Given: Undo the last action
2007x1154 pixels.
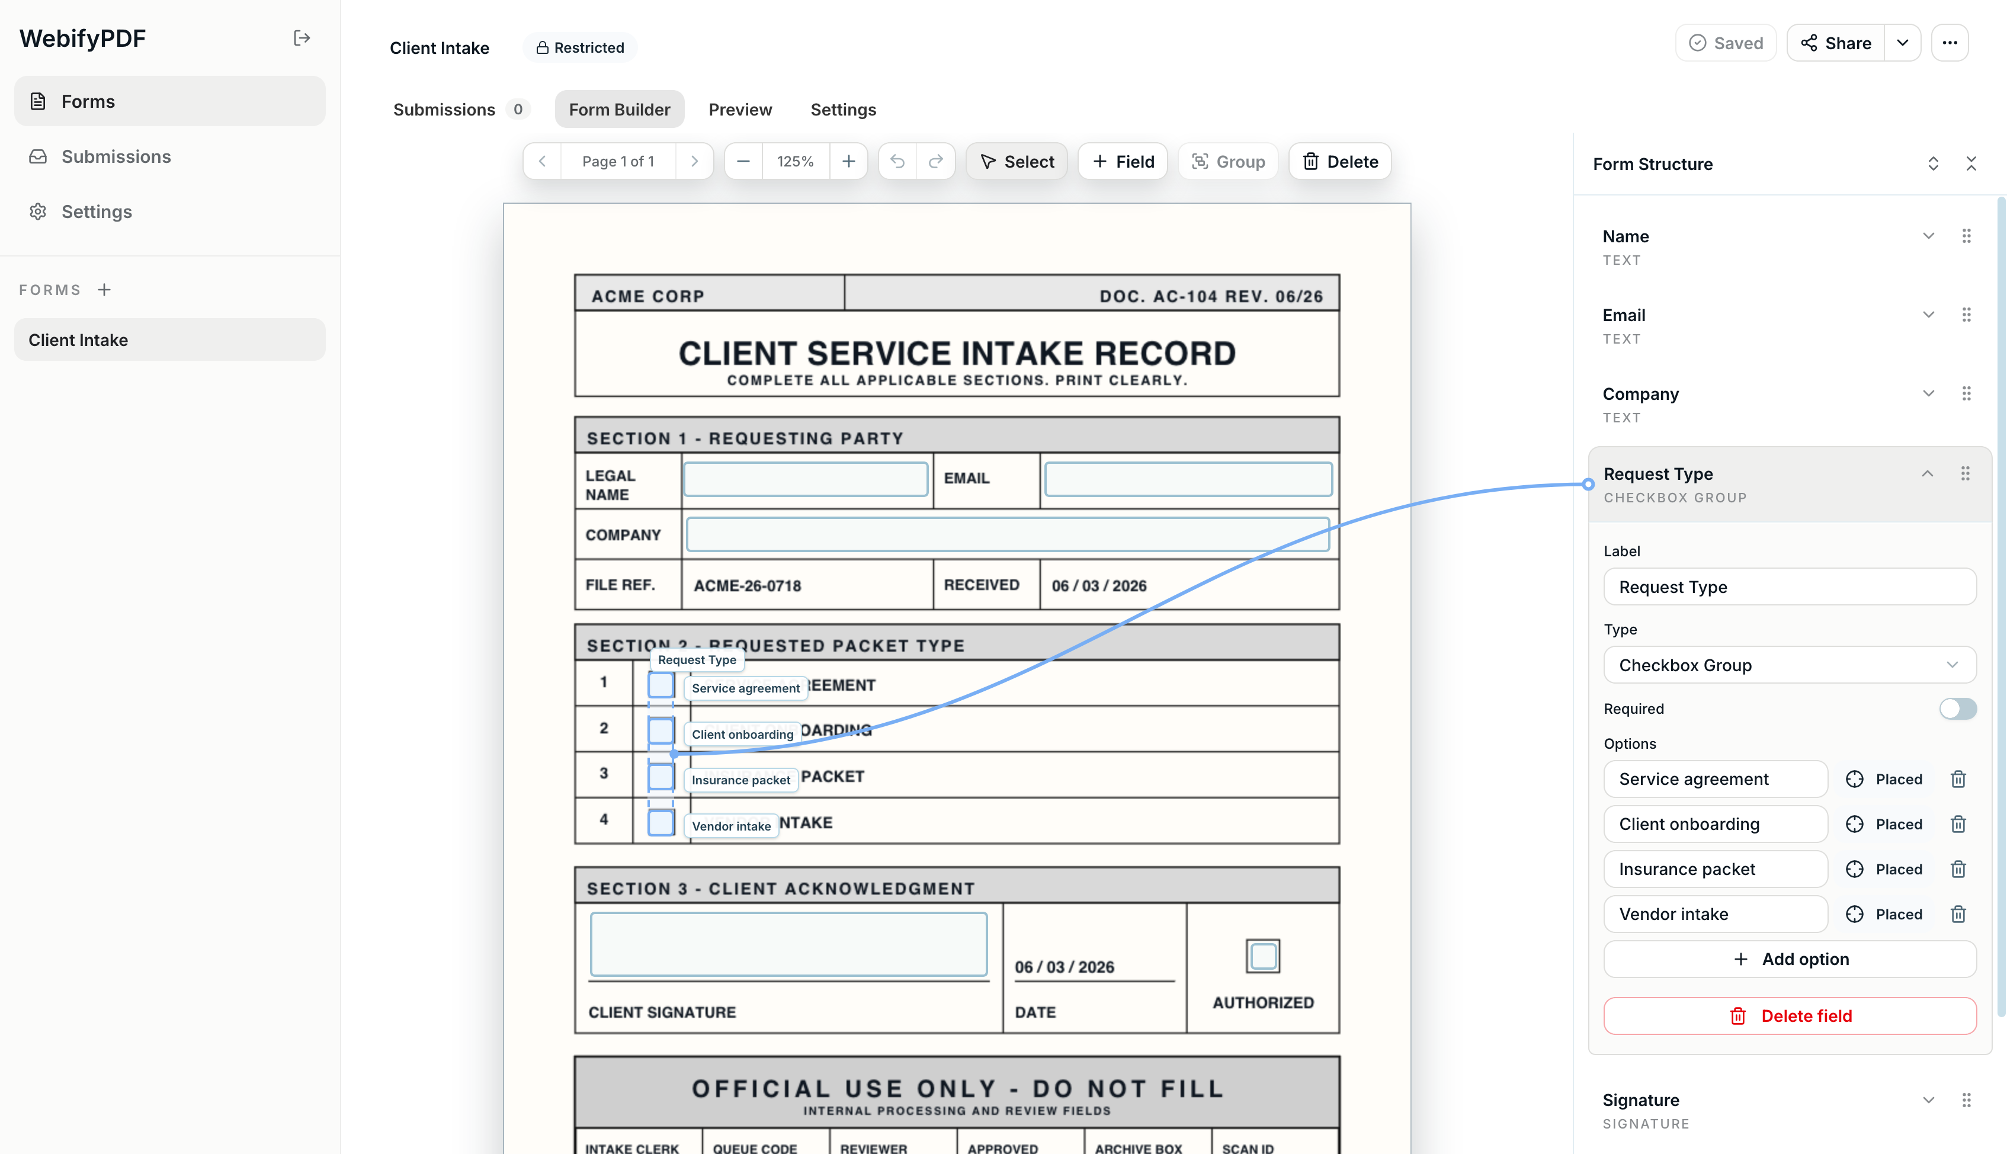Looking at the screenshot, I should 897,162.
